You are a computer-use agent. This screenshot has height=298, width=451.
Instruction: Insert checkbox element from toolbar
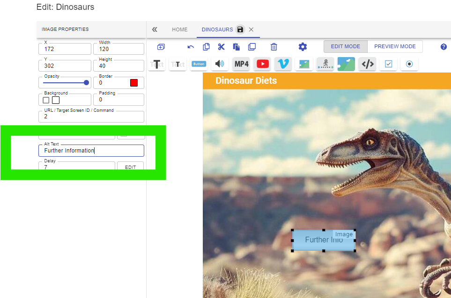(x=388, y=64)
